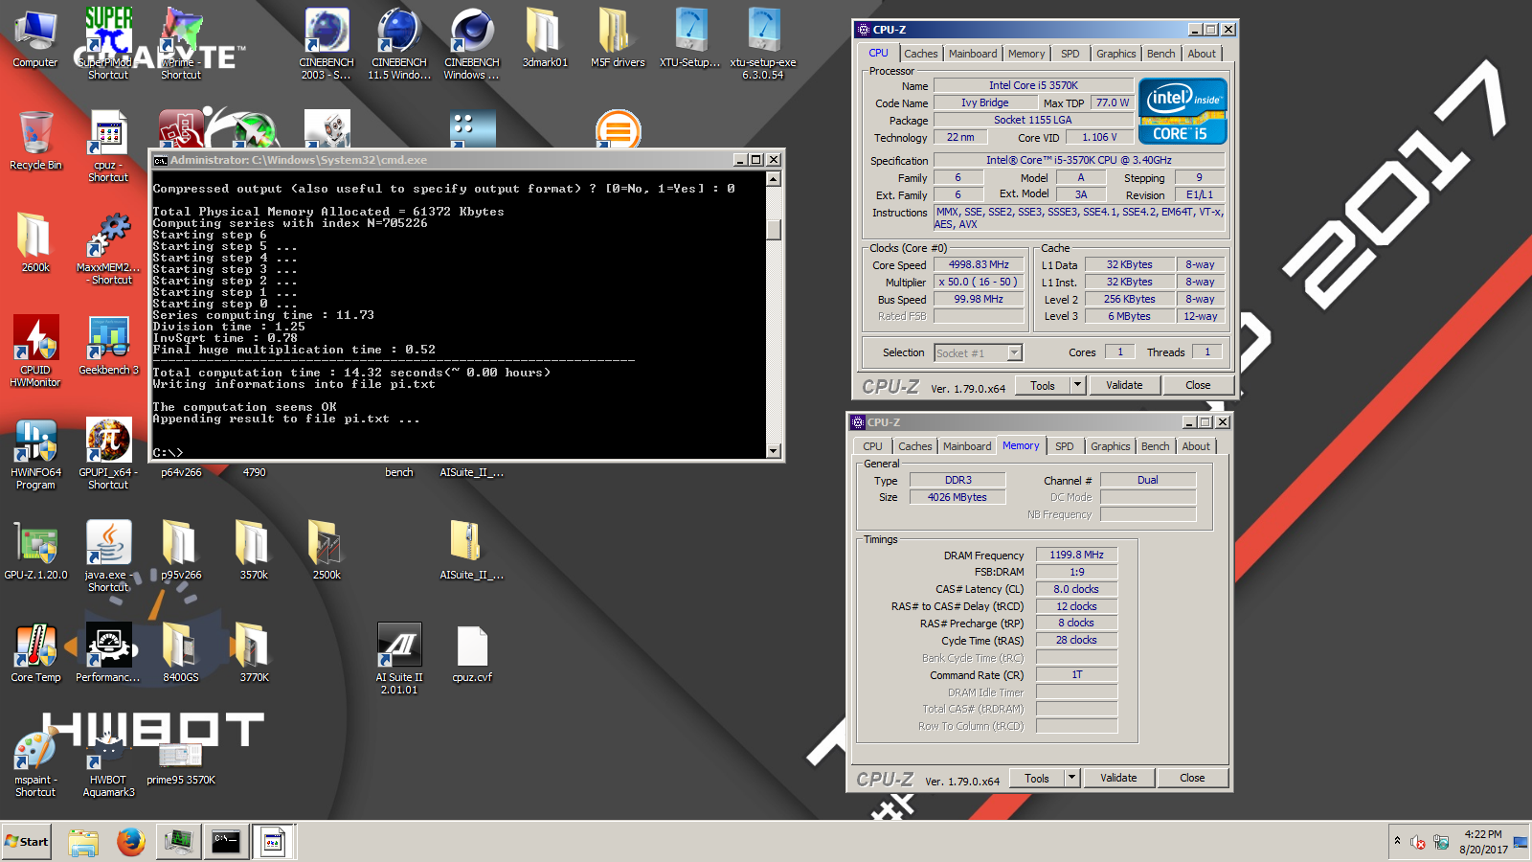Viewport: 1532px width, 862px height.
Task: Open Windows Explorer from taskbar
Action: click(83, 842)
